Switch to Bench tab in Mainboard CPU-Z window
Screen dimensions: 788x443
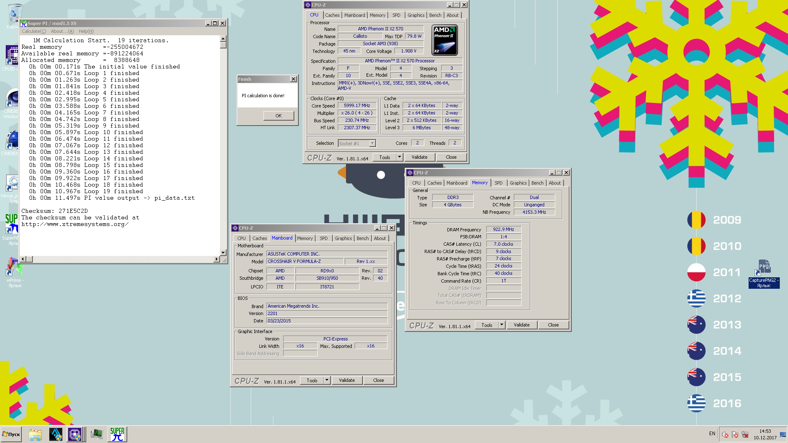click(362, 238)
